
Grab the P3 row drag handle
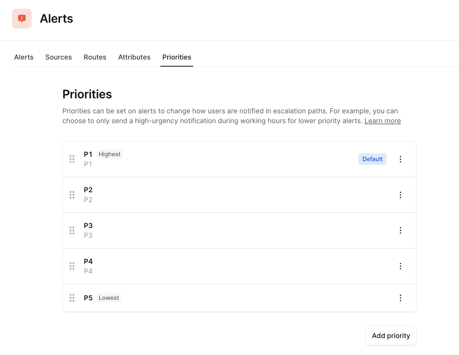(x=72, y=230)
